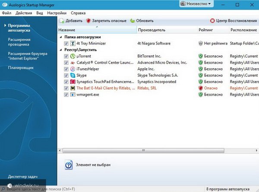
Task: Click the horizontal scrollbar thumb
Action: [143, 150]
